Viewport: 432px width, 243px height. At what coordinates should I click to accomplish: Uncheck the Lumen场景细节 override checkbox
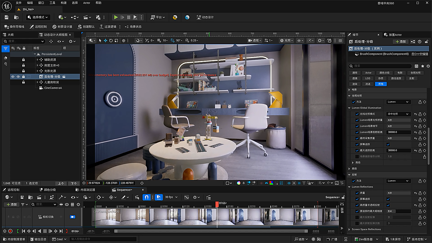(x=357, y=126)
